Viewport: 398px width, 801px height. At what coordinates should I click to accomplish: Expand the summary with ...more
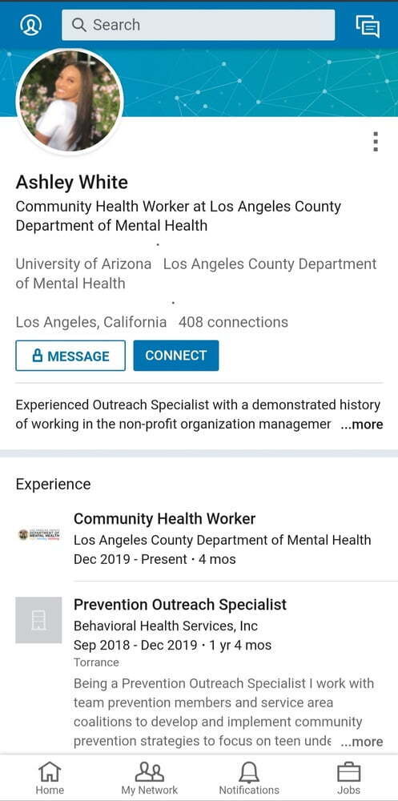(x=362, y=425)
